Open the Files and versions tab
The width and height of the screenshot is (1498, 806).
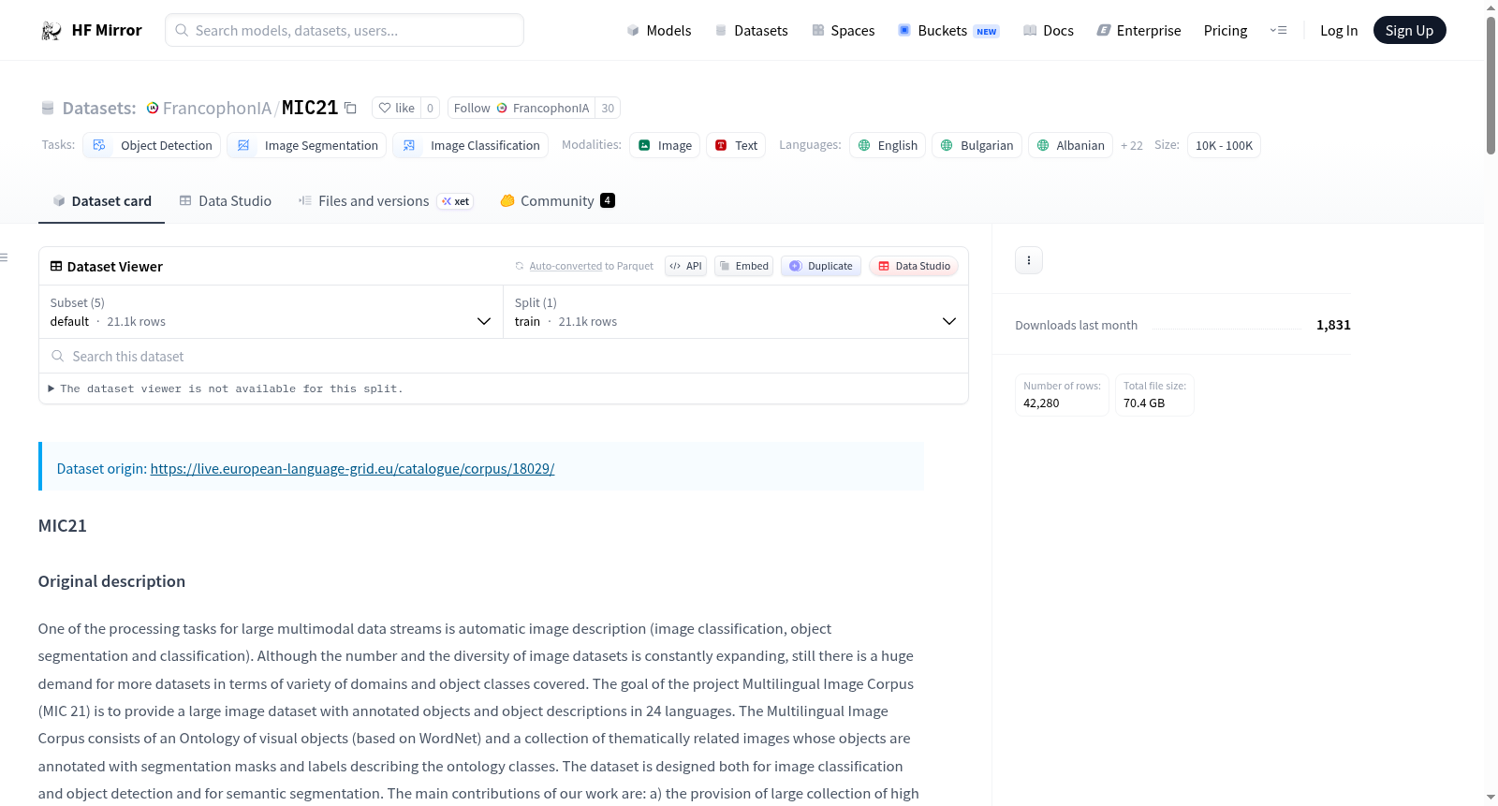tap(386, 201)
